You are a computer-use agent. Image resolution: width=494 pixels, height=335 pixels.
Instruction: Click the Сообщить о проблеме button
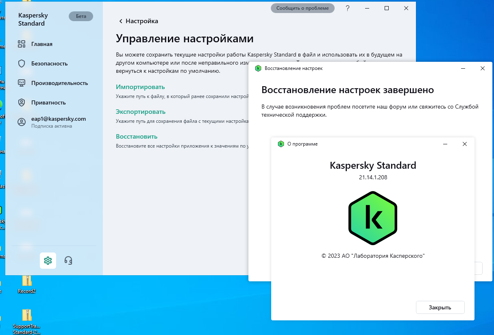302,8
